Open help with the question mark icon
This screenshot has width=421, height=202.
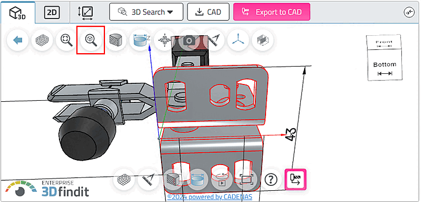point(271,180)
